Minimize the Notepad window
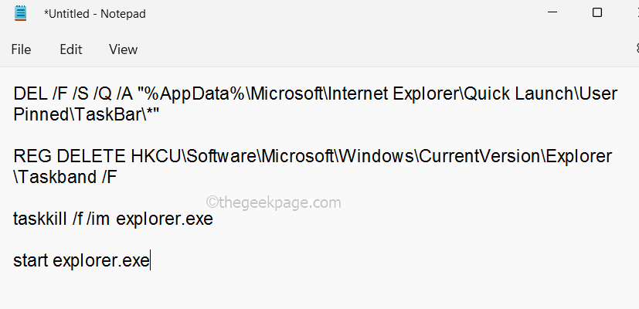 [554, 12]
